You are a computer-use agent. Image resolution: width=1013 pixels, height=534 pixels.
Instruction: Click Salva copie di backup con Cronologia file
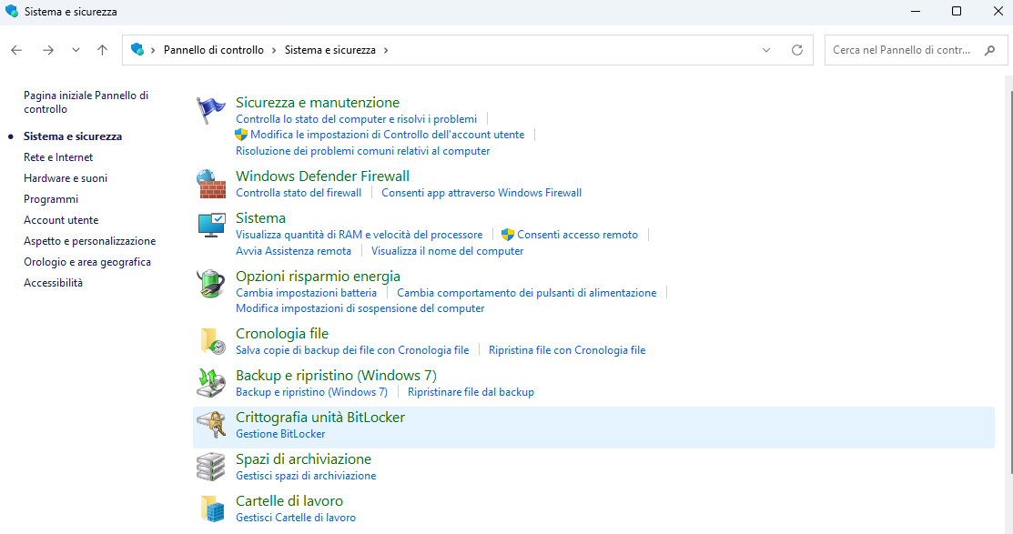(x=352, y=350)
